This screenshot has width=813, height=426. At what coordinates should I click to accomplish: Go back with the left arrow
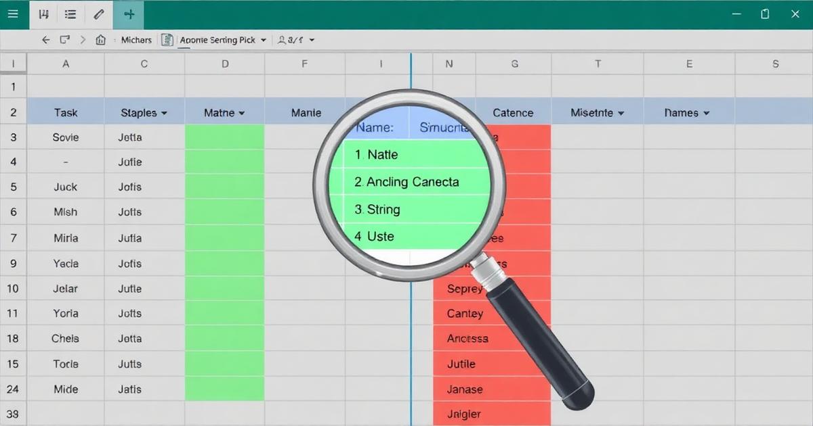(x=46, y=40)
